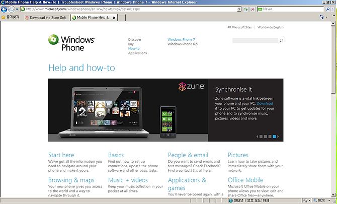Click the browser Forward arrow button
The height and width of the screenshot is (204, 337).
coord(12,9)
